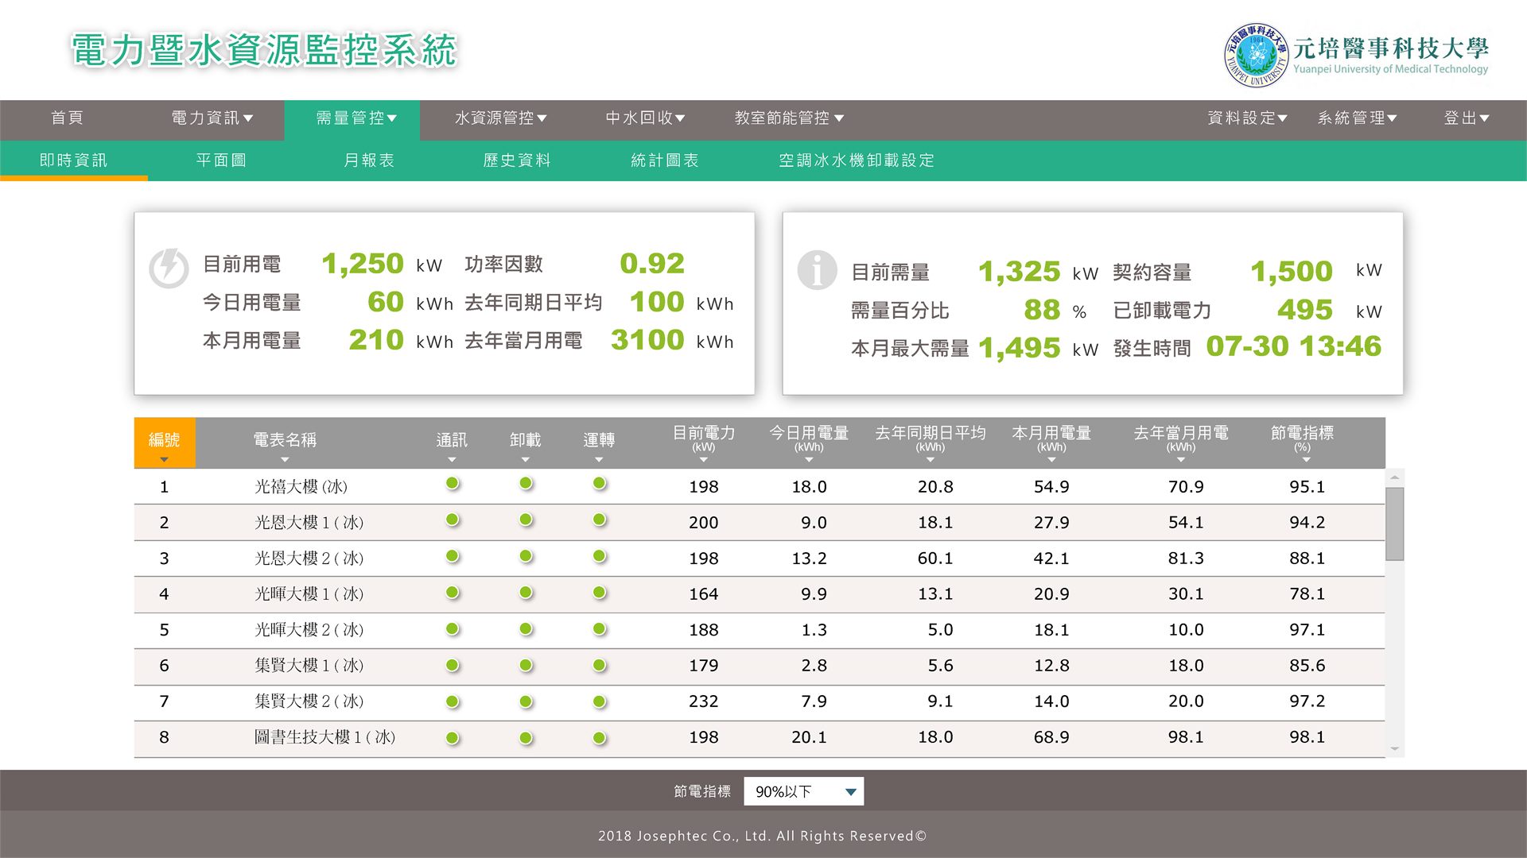Open the 登出 dropdown
The height and width of the screenshot is (858, 1527).
tap(1467, 118)
